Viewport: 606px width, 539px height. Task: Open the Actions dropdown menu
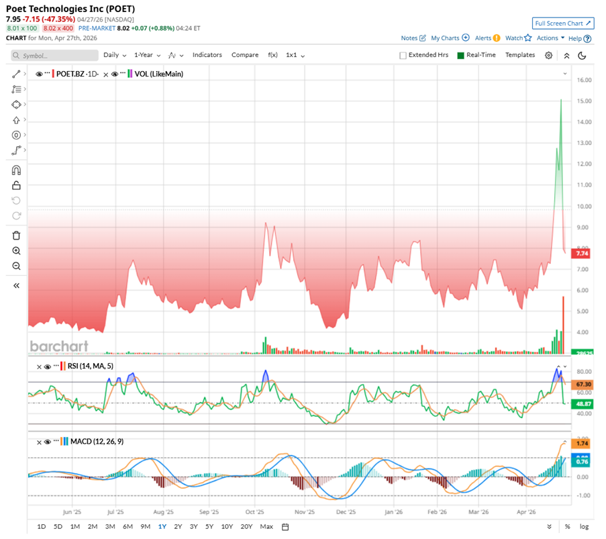550,38
